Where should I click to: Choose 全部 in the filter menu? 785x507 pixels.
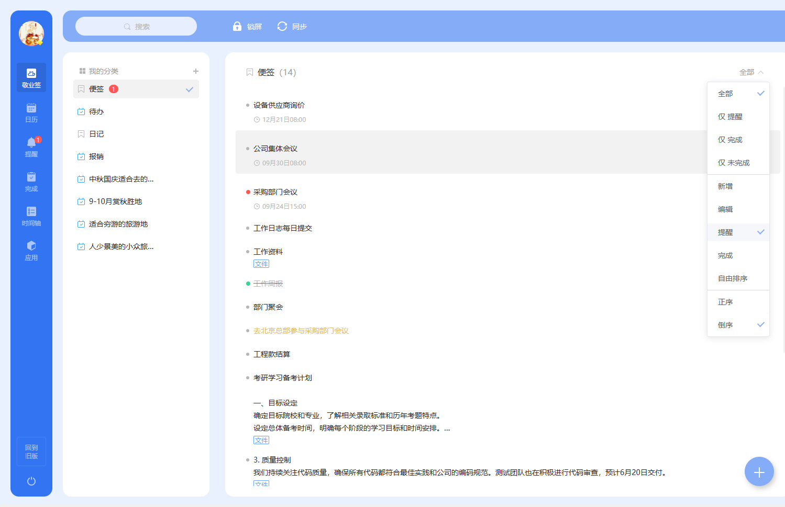738,94
